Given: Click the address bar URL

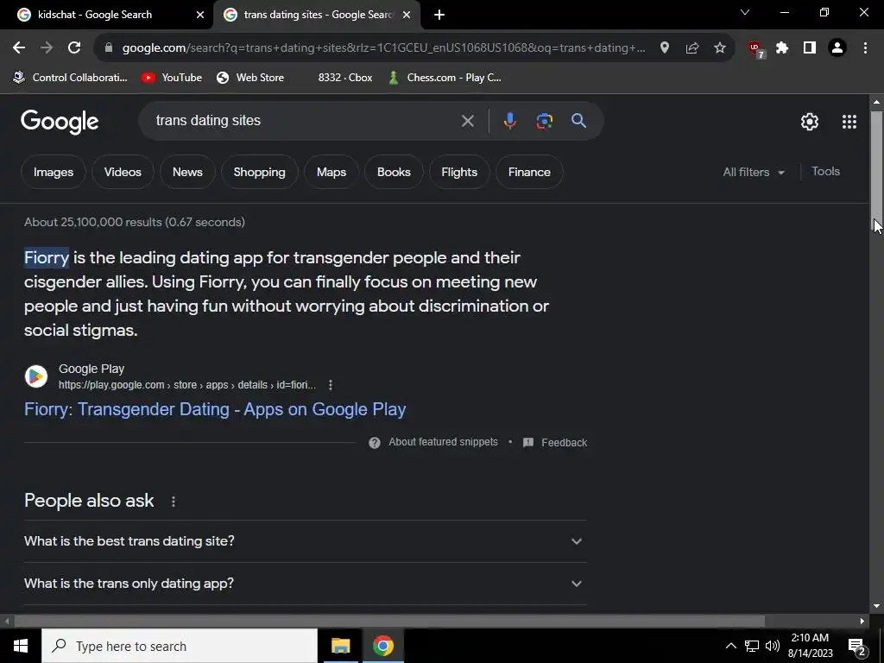Looking at the screenshot, I should pos(383,48).
